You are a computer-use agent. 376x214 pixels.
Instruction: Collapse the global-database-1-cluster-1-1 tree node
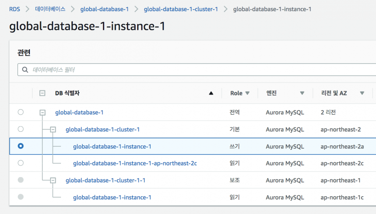point(53,180)
